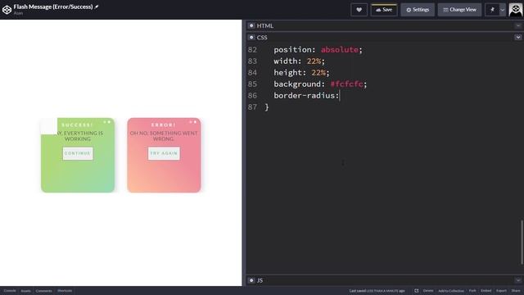Click the 'absolute' value on line 82

340,49
